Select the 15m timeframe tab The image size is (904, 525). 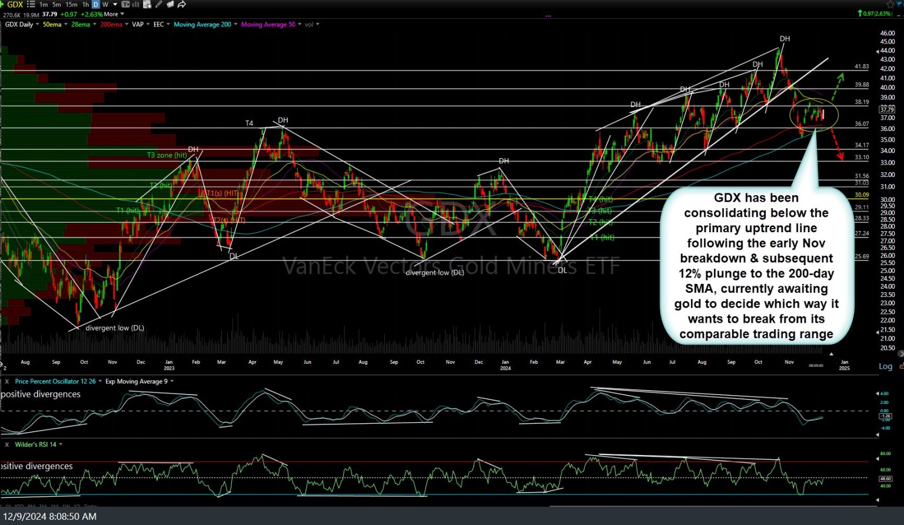(71, 5)
